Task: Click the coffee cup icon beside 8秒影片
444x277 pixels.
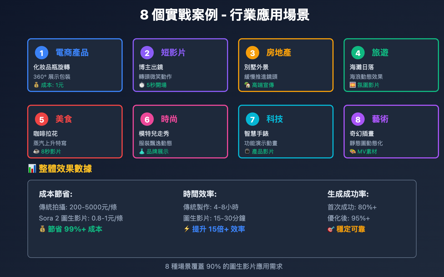Action: click(36, 152)
